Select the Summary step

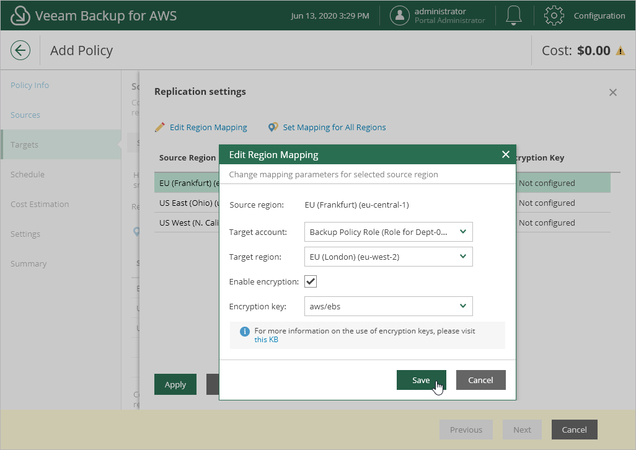tap(29, 263)
